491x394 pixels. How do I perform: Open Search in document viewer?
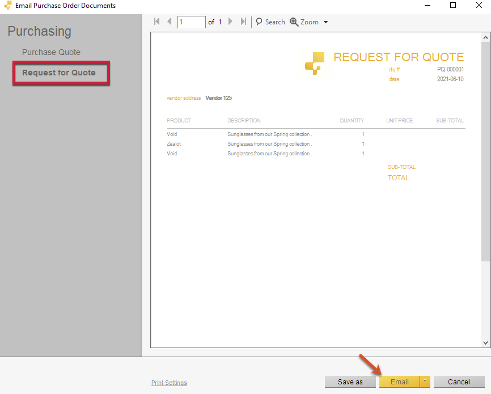tap(270, 22)
